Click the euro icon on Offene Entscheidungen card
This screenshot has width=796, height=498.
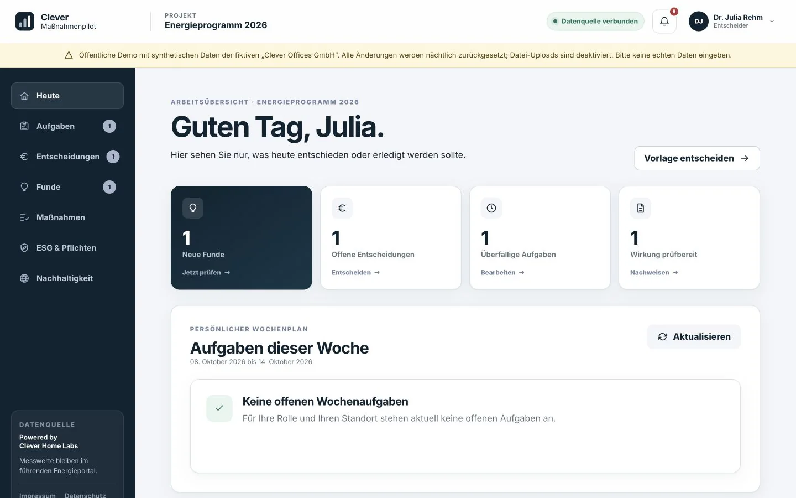(342, 208)
